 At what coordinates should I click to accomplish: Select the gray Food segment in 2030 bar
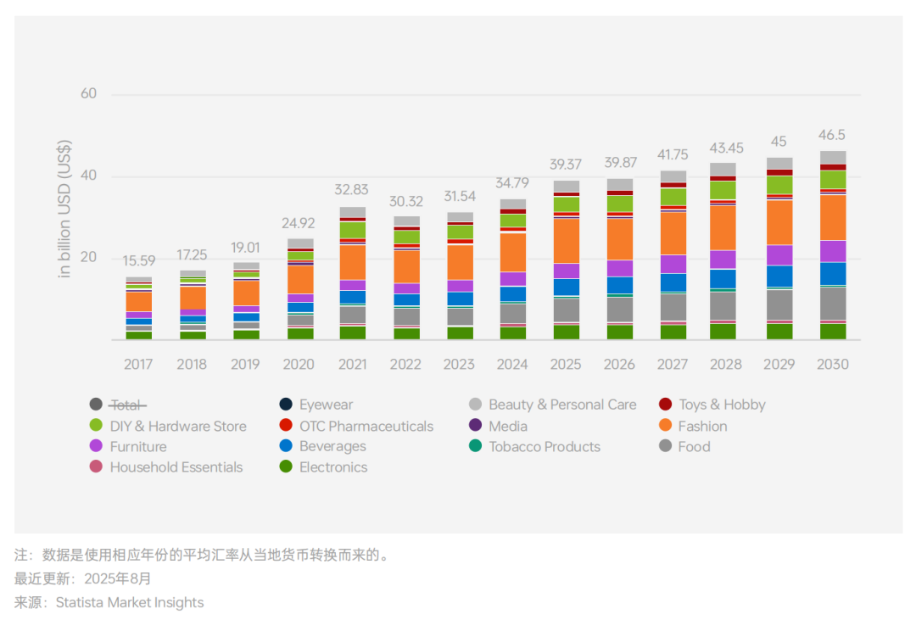(x=833, y=304)
